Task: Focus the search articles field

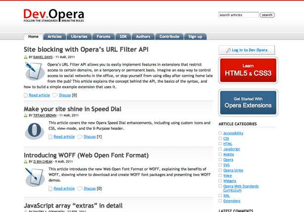Action: [238, 15]
